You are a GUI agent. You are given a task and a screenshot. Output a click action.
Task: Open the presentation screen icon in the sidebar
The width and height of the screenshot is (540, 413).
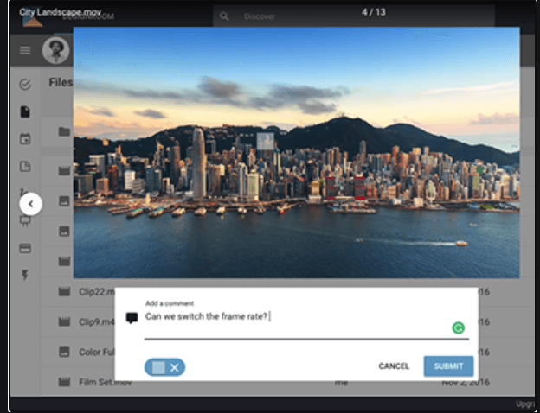point(25,220)
